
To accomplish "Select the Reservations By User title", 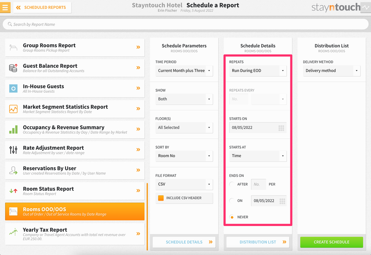I will 50,168.
